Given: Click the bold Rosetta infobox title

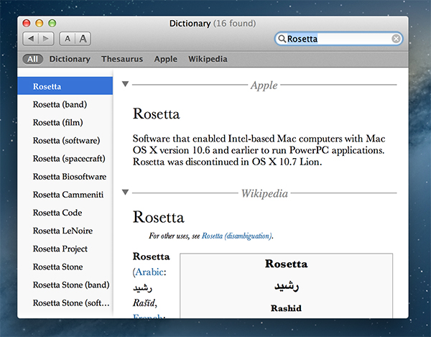Looking at the screenshot, I should click(x=286, y=264).
